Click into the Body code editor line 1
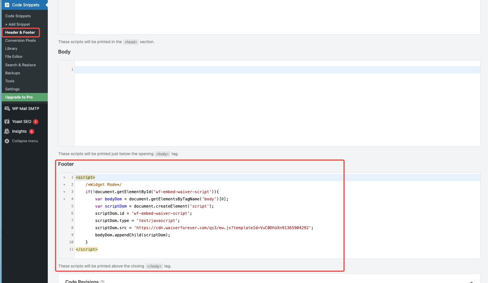This screenshot has height=283, width=488. (277, 70)
